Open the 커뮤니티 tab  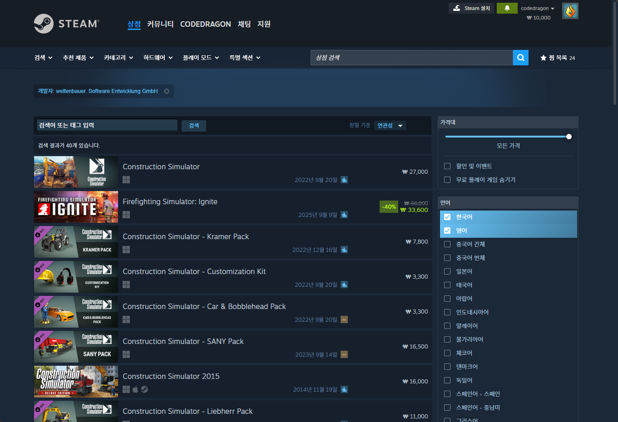coord(160,24)
